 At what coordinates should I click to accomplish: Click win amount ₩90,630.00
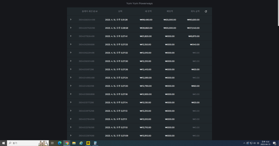[193, 20]
